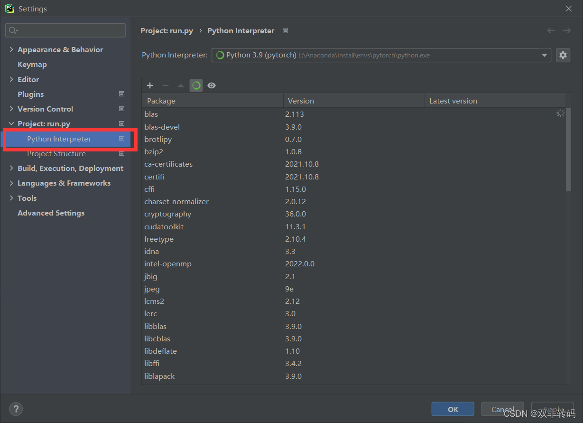Open the Python Interpreter dropdown

click(381, 55)
